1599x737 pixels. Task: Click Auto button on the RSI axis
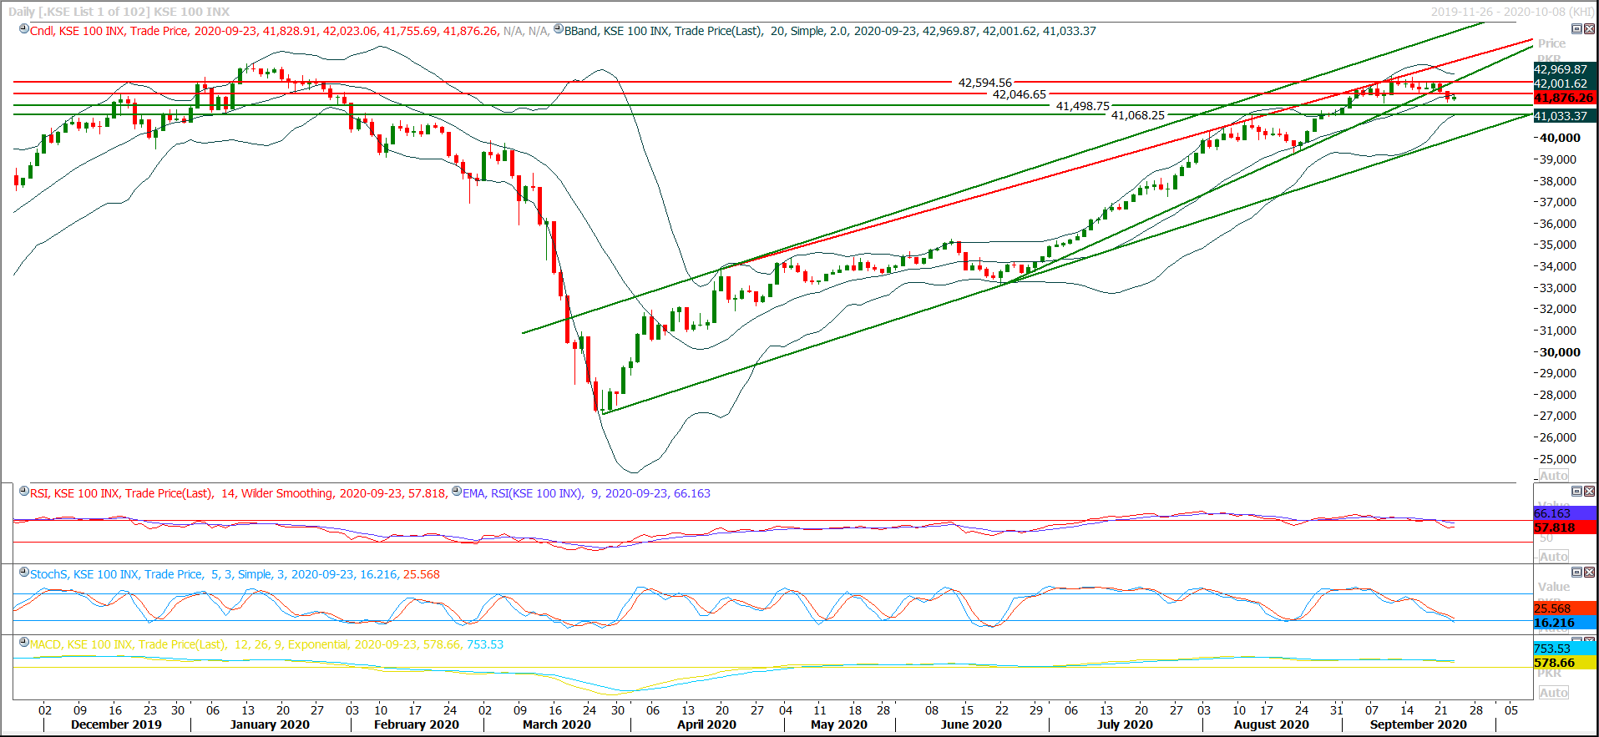coord(1553,557)
